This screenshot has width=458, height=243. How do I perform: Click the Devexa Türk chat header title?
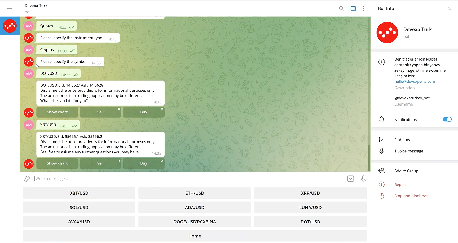coord(36,6)
